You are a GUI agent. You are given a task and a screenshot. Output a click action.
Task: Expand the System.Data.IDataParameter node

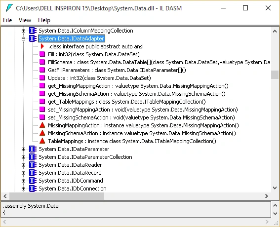pyautogui.click(x=23, y=149)
